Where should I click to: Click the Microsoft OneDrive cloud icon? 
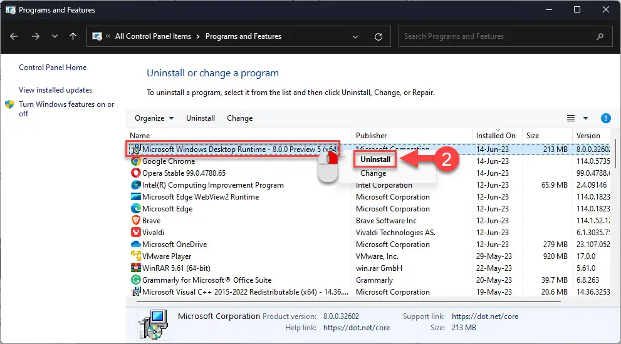point(136,245)
